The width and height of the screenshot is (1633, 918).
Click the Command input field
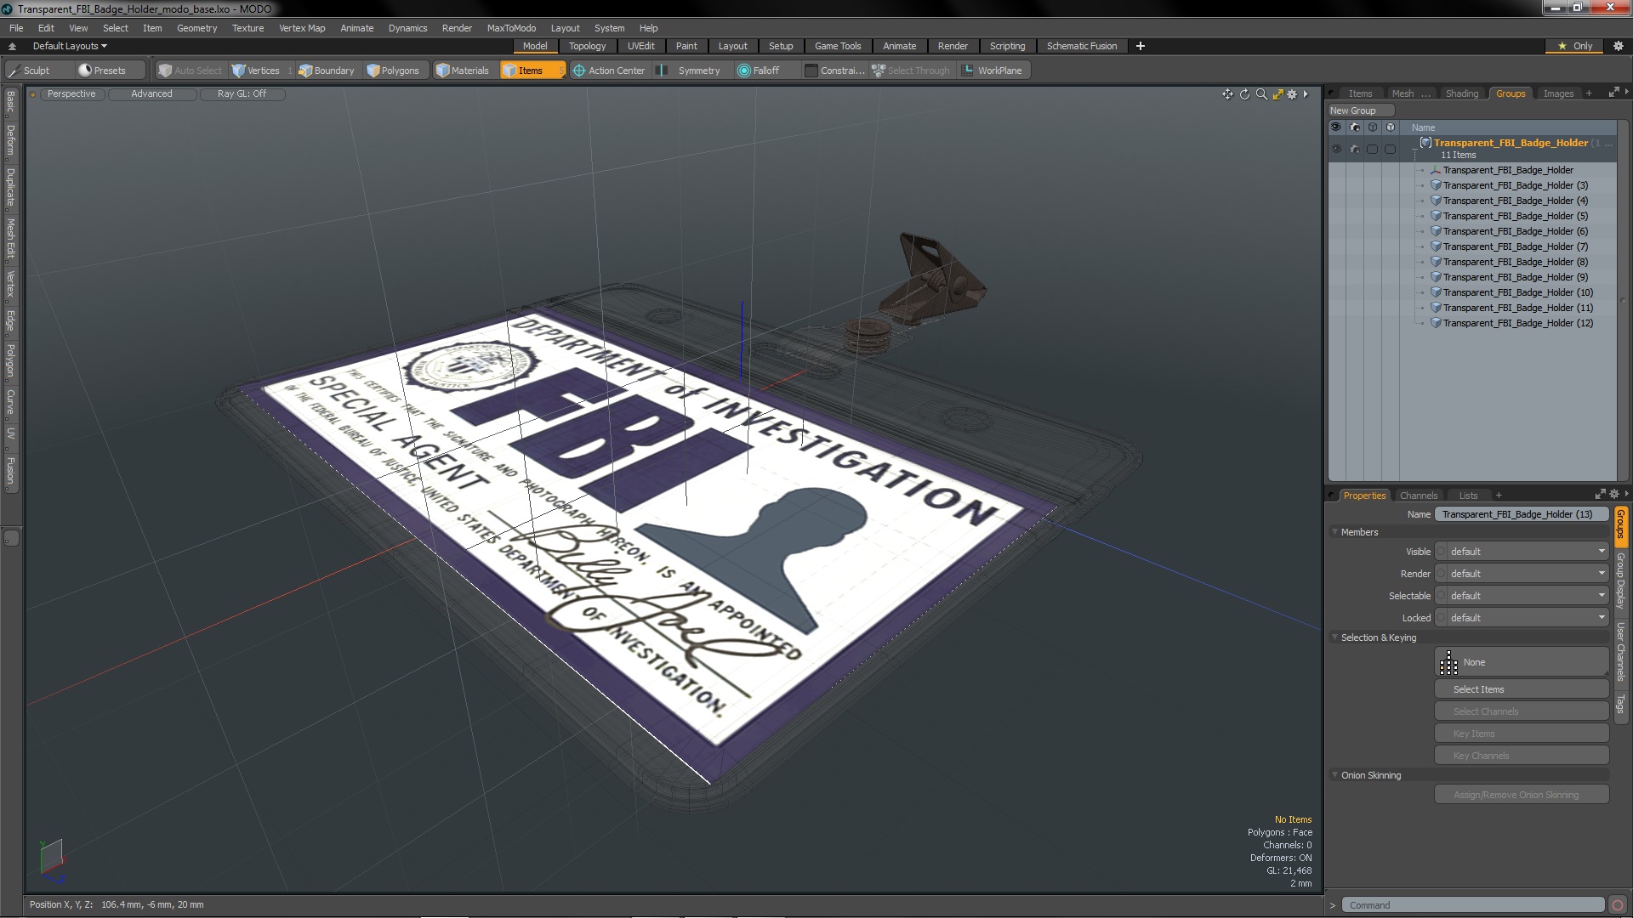[x=1473, y=905]
